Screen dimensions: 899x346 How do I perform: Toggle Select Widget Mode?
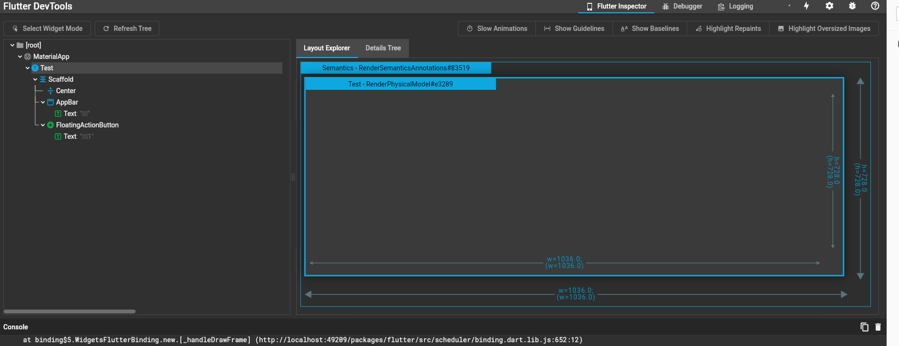47,29
